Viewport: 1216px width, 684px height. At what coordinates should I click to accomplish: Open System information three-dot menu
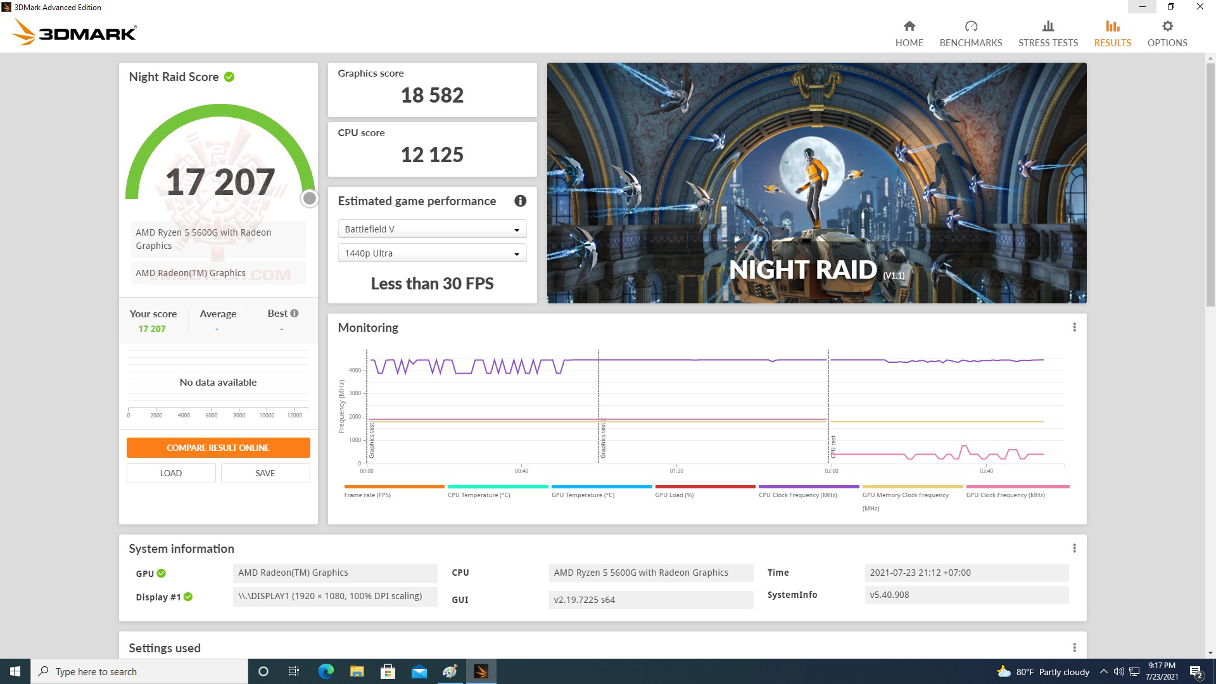click(1073, 548)
